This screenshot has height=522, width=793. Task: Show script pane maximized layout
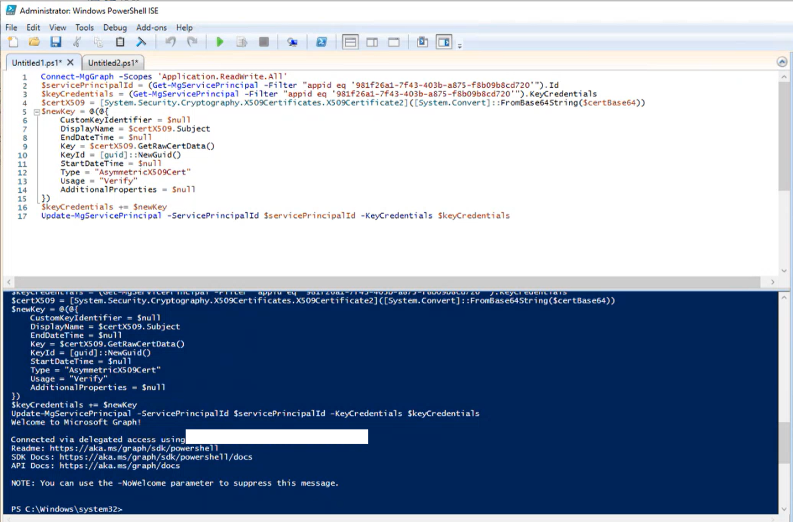click(394, 42)
